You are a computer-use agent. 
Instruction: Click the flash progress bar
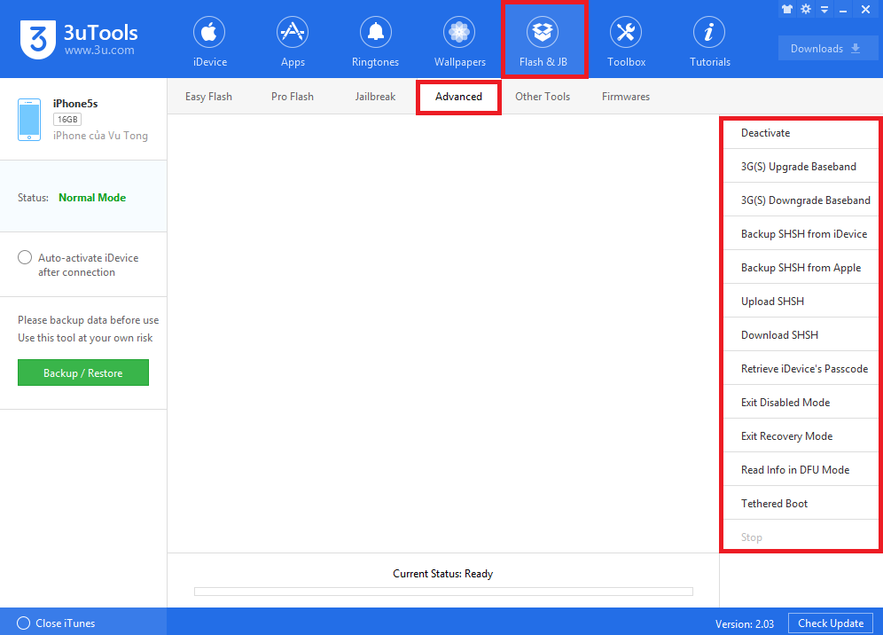click(443, 591)
